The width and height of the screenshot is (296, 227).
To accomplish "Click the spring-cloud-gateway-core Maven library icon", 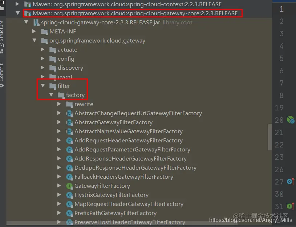I will pos(28,13).
